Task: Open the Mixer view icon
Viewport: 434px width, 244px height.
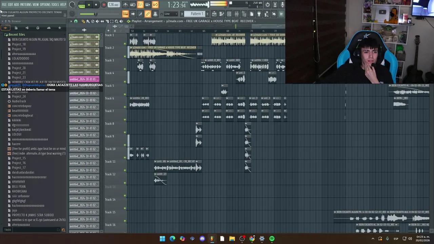Action: point(237,14)
